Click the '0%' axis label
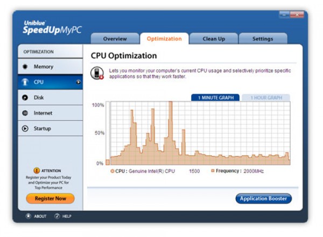The image size is (323, 237). (x=100, y=164)
